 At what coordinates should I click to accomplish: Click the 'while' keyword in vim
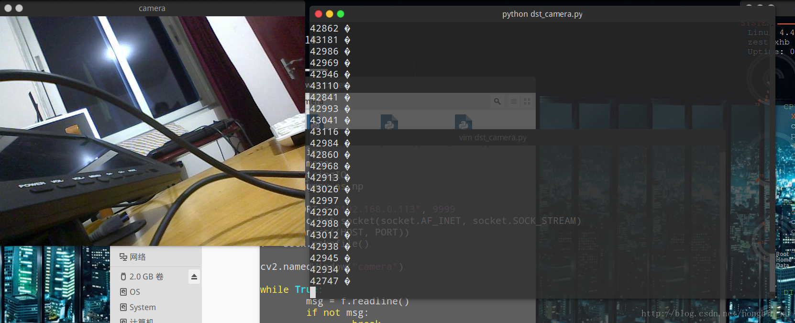click(275, 290)
